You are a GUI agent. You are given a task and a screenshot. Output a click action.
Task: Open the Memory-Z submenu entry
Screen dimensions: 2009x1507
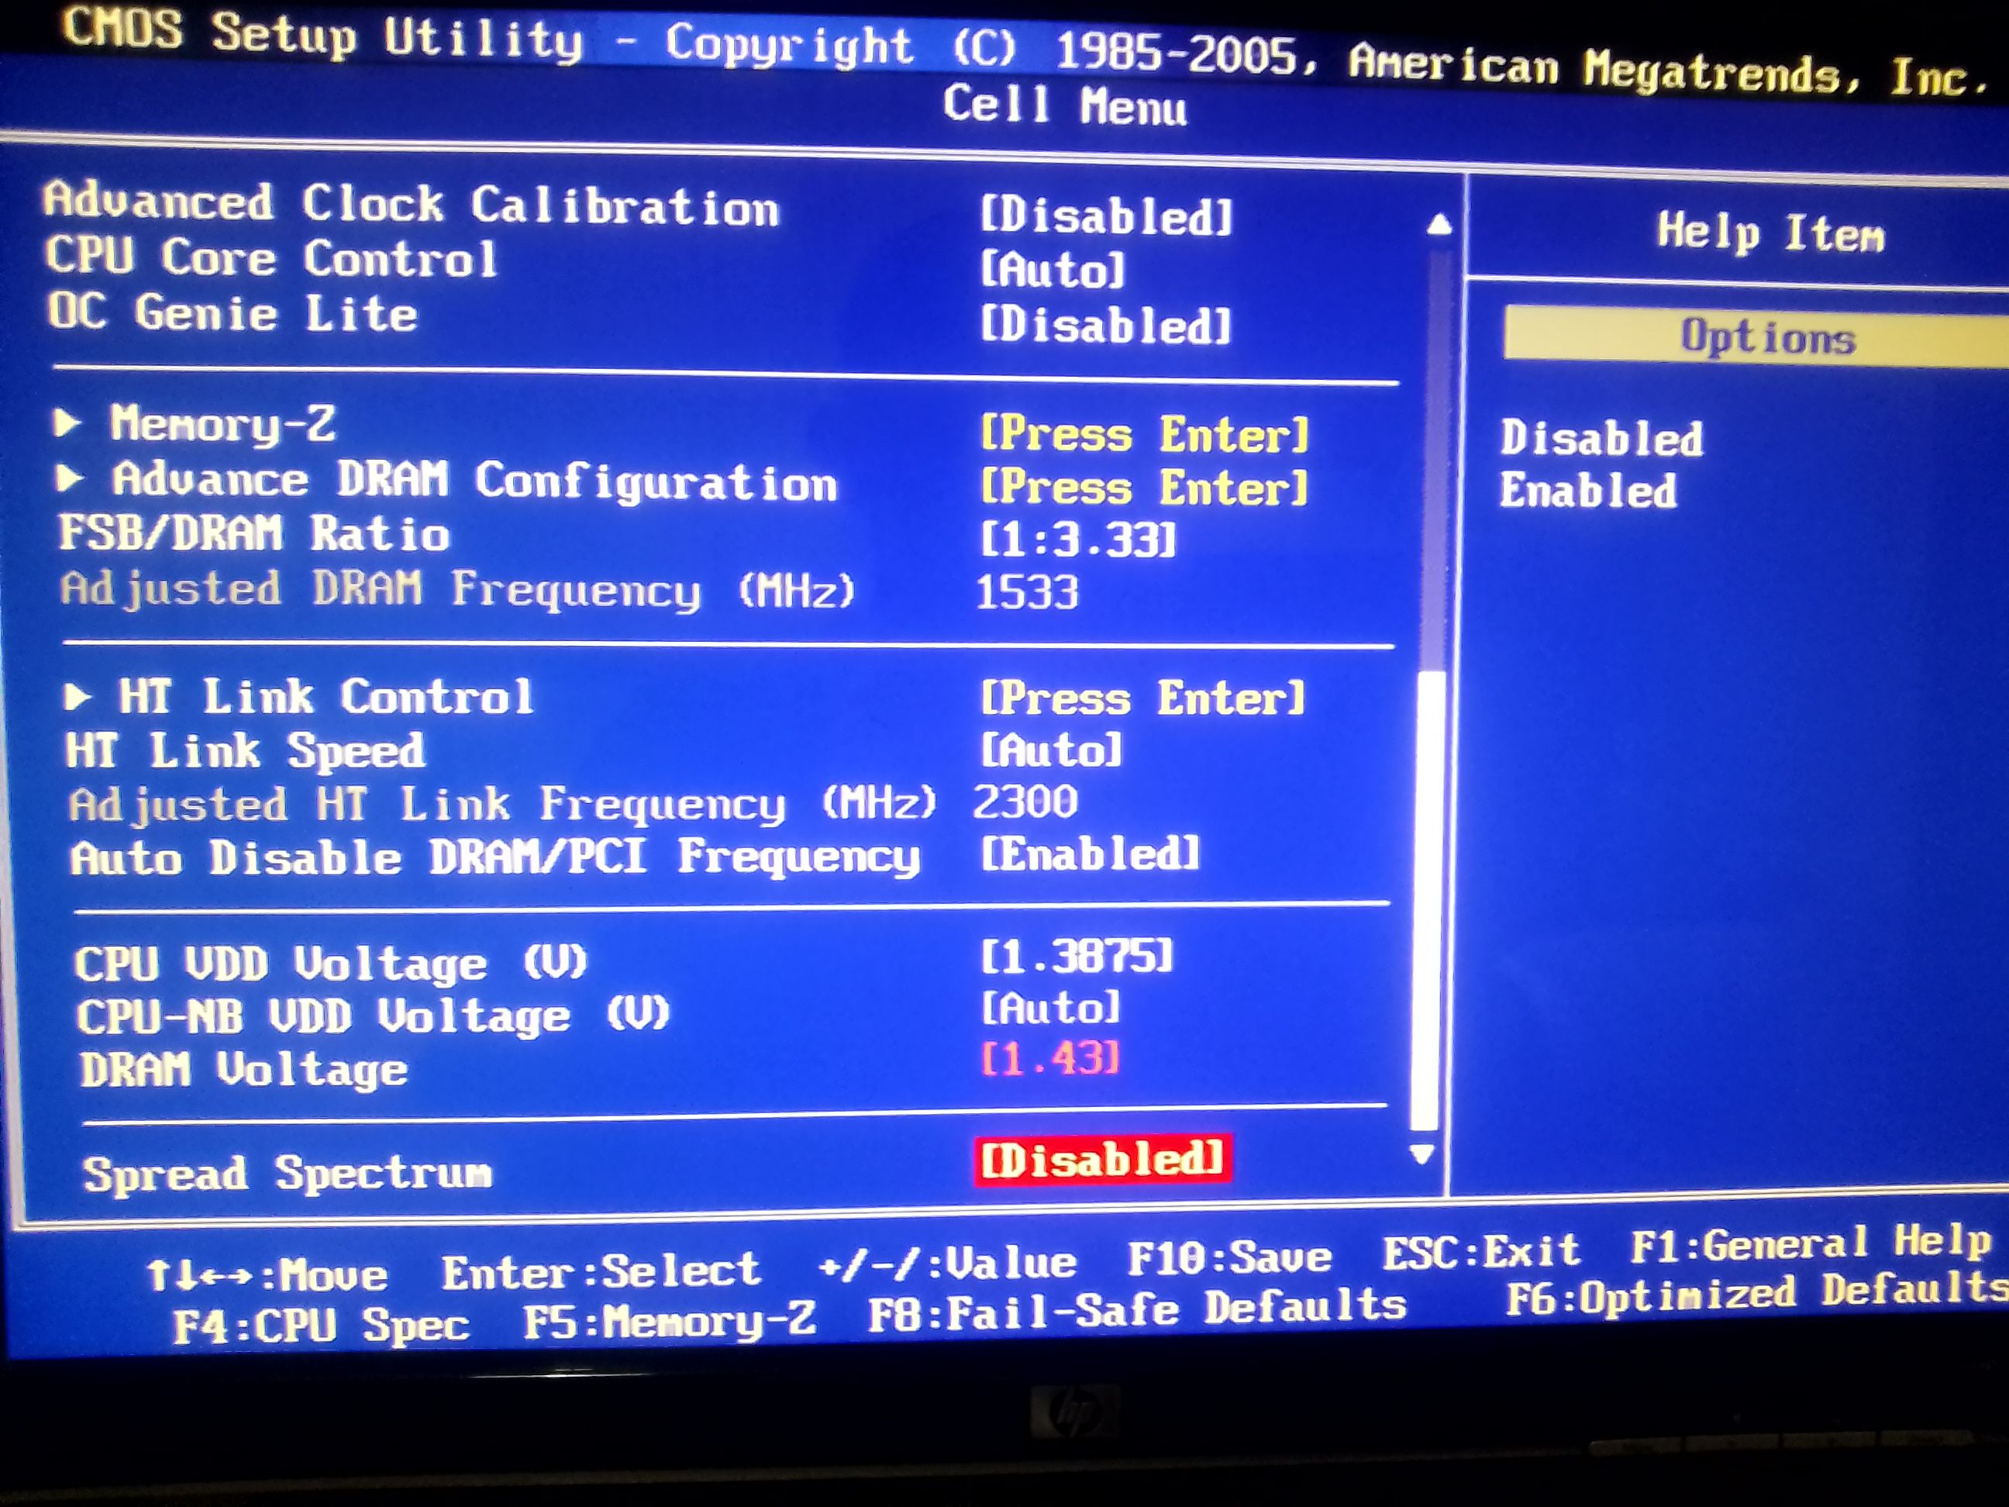pyautogui.click(x=222, y=423)
